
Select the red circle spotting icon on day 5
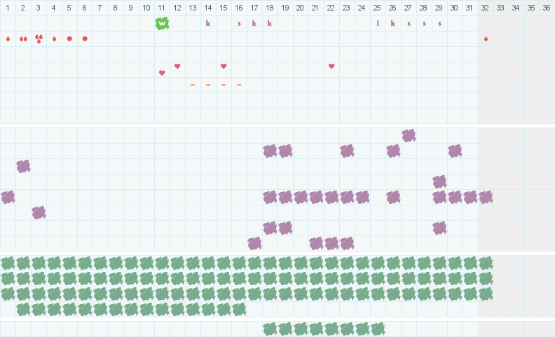point(69,39)
